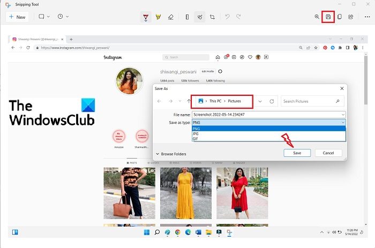Close the Save As dialog
375x248 pixels.
point(342,88)
